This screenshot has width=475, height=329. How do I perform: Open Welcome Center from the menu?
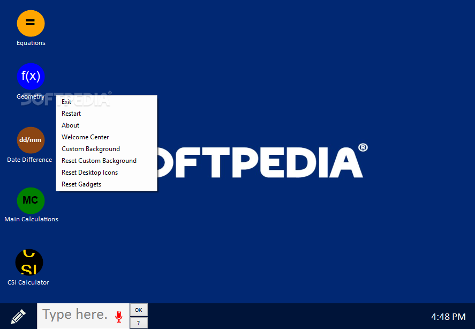(107, 137)
